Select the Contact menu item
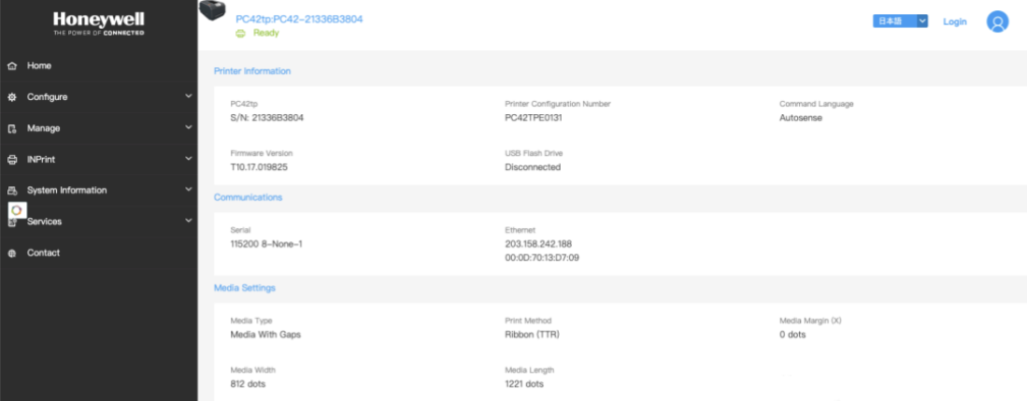The height and width of the screenshot is (401, 1027). click(x=43, y=253)
